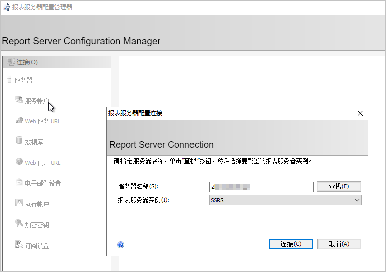
Task: Click the 查找(F) find button
Action: (x=339, y=186)
